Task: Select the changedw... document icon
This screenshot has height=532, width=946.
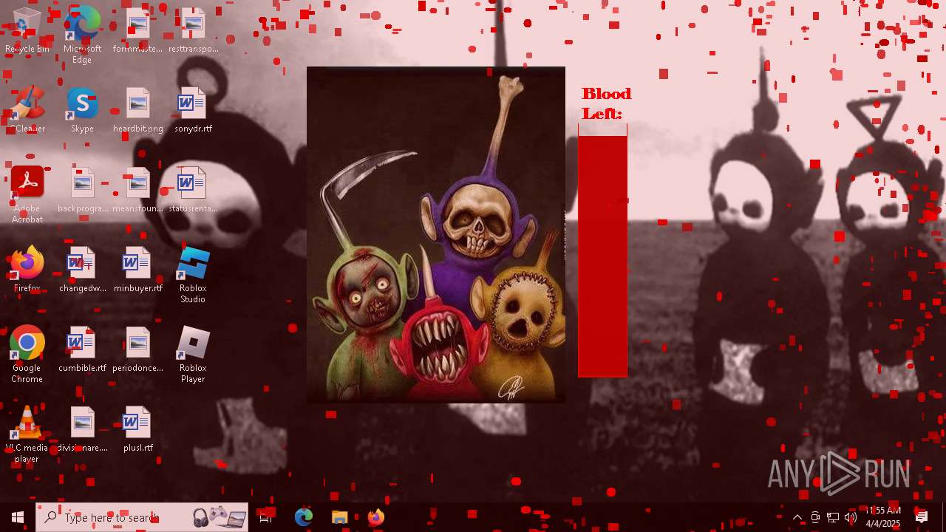Action: 82,270
